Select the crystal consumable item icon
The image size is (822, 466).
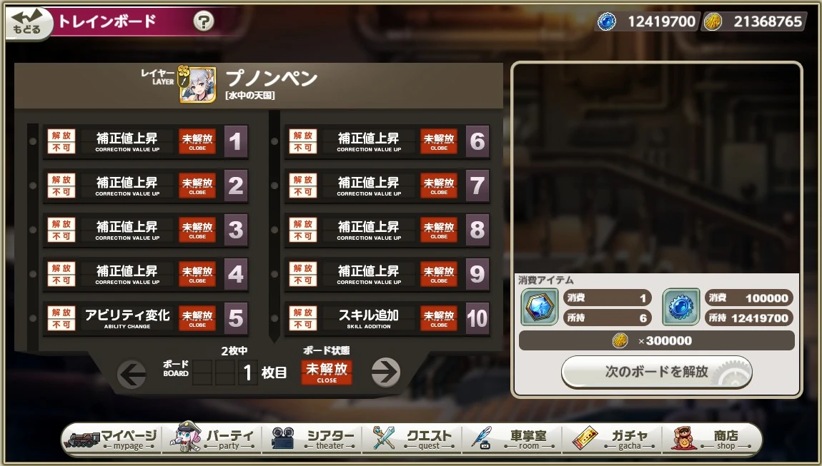coord(540,307)
